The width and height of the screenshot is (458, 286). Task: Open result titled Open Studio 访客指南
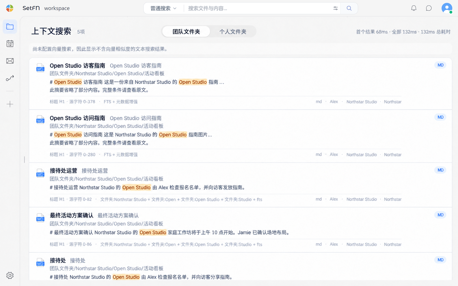coord(77,66)
